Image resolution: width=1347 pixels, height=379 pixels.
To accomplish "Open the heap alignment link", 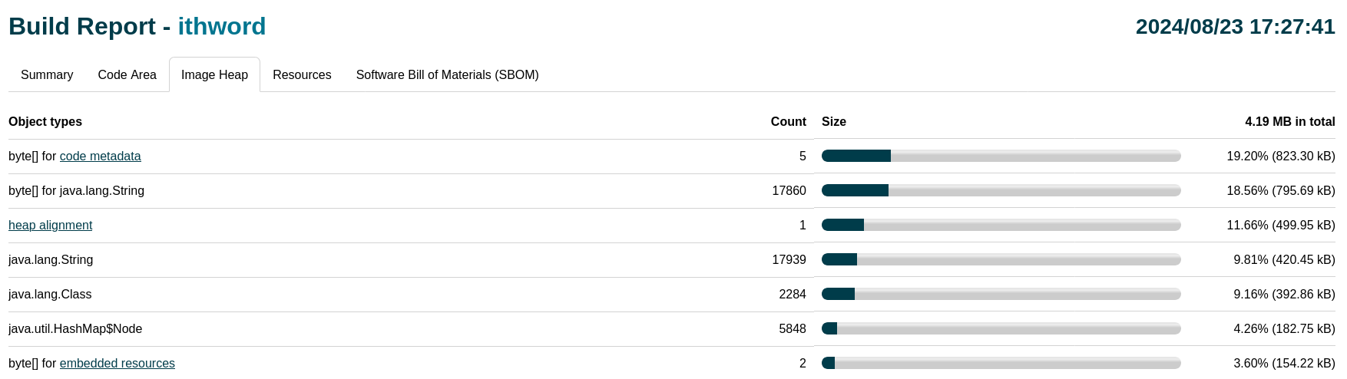I will point(50,226).
